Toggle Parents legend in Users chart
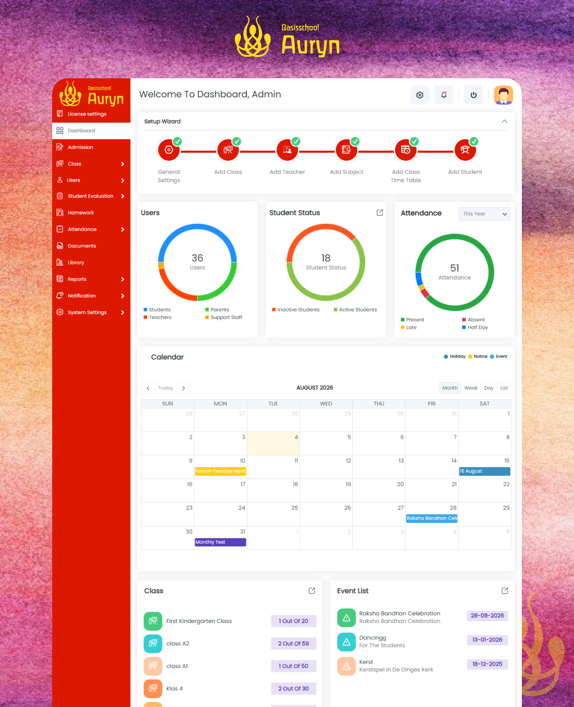The image size is (574, 707). 217,309
